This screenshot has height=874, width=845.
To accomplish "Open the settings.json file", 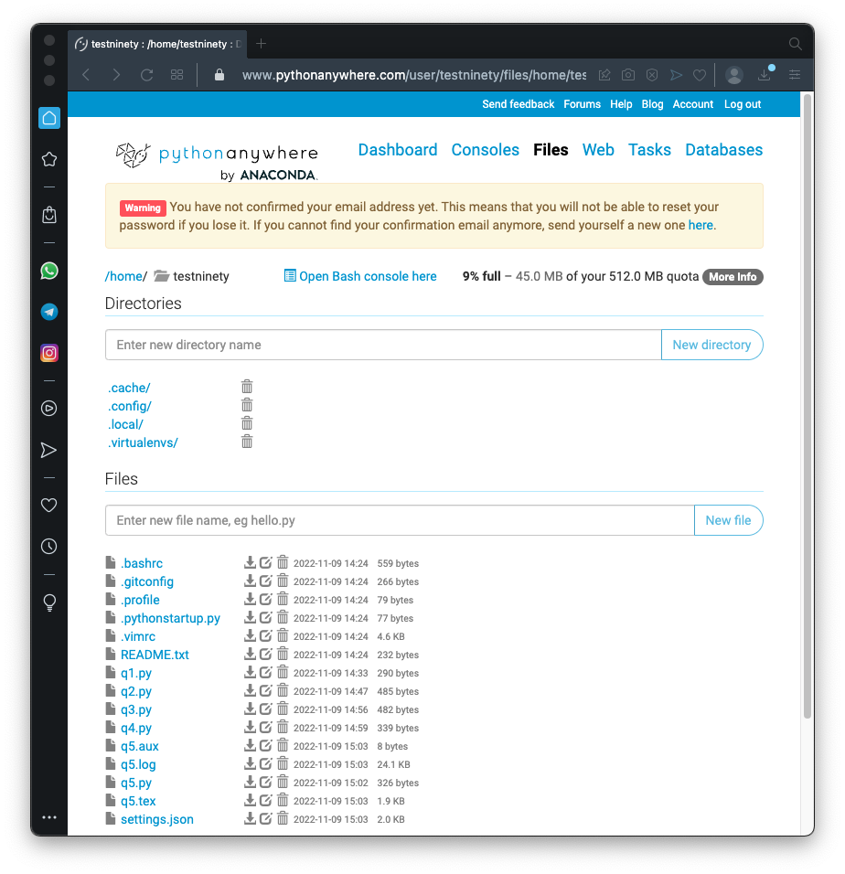I will pyautogui.click(x=157, y=819).
